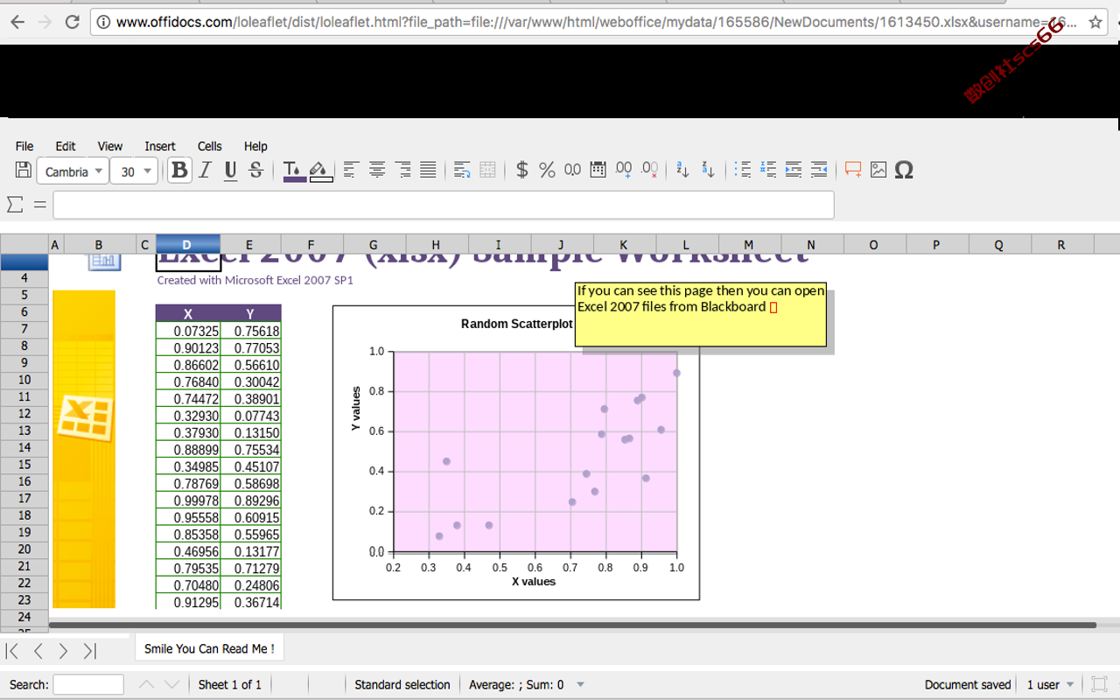Click the Sum sigma icon
The width and height of the screenshot is (1120, 700).
pos(14,204)
